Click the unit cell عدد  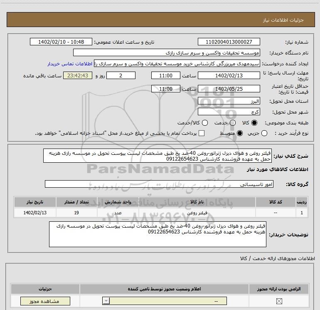click(118, 213)
